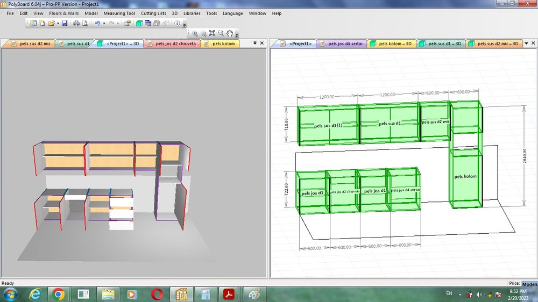Click the Zoom In magnifier icon
538x302 pixels.
[195, 33]
